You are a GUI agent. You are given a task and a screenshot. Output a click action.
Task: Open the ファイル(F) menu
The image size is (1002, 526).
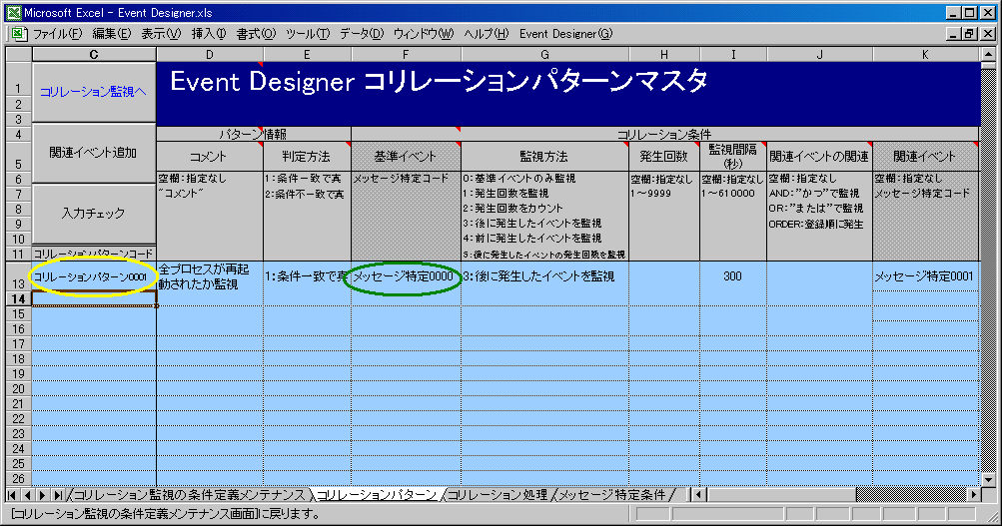click(x=57, y=34)
